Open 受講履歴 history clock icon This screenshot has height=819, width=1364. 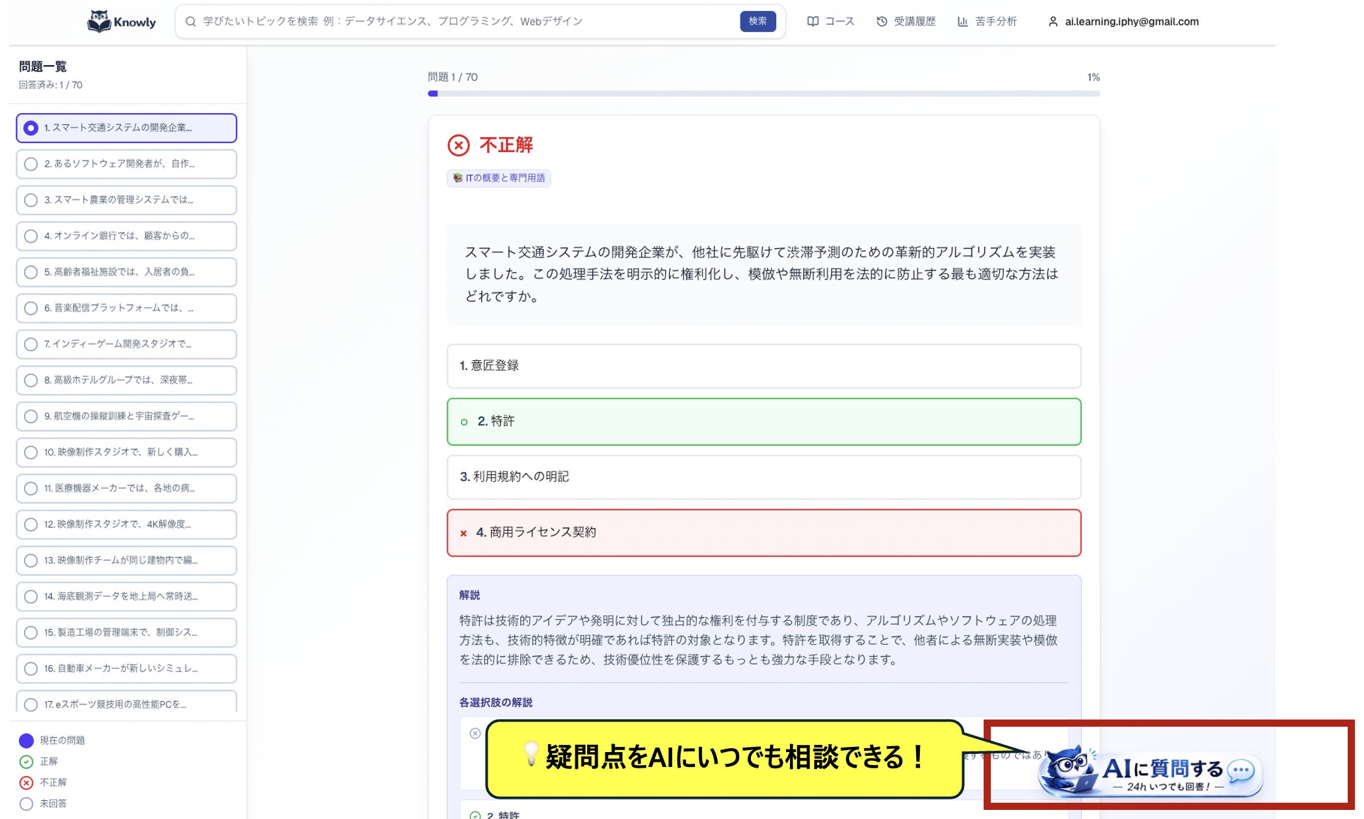(x=882, y=21)
